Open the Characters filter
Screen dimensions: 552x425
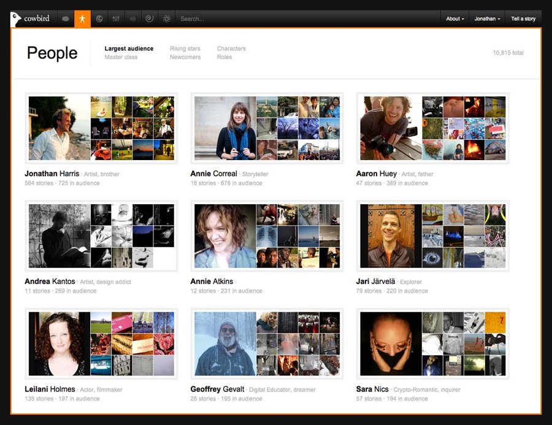pyautogui.click(x=231, y=48)
